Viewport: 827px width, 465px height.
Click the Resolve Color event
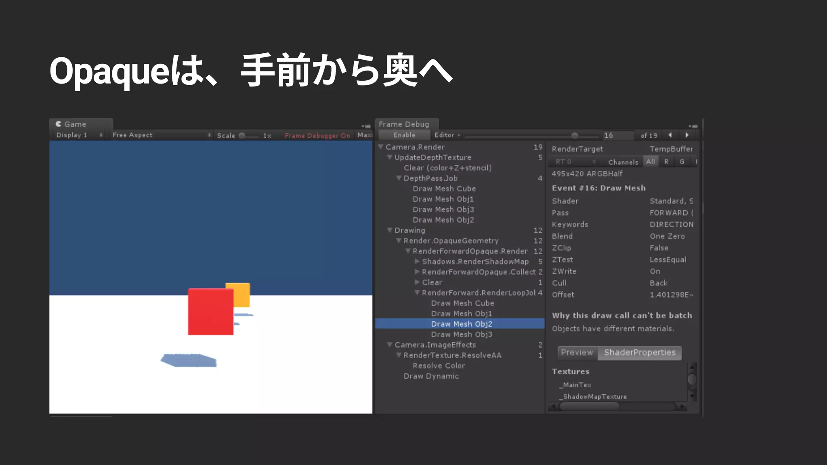[x=439, y=366]
